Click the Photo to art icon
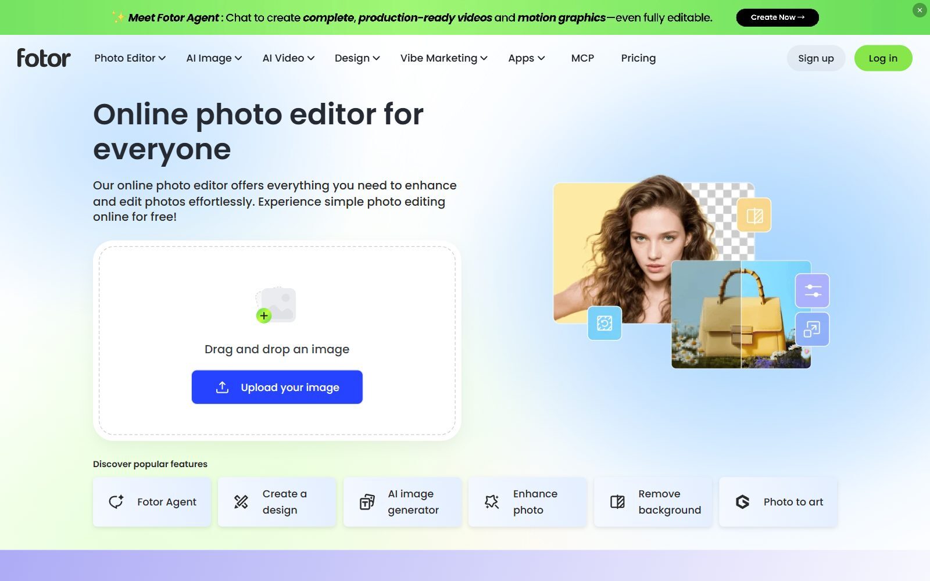This screenshot has width=930, height=581. coord(742,502)
